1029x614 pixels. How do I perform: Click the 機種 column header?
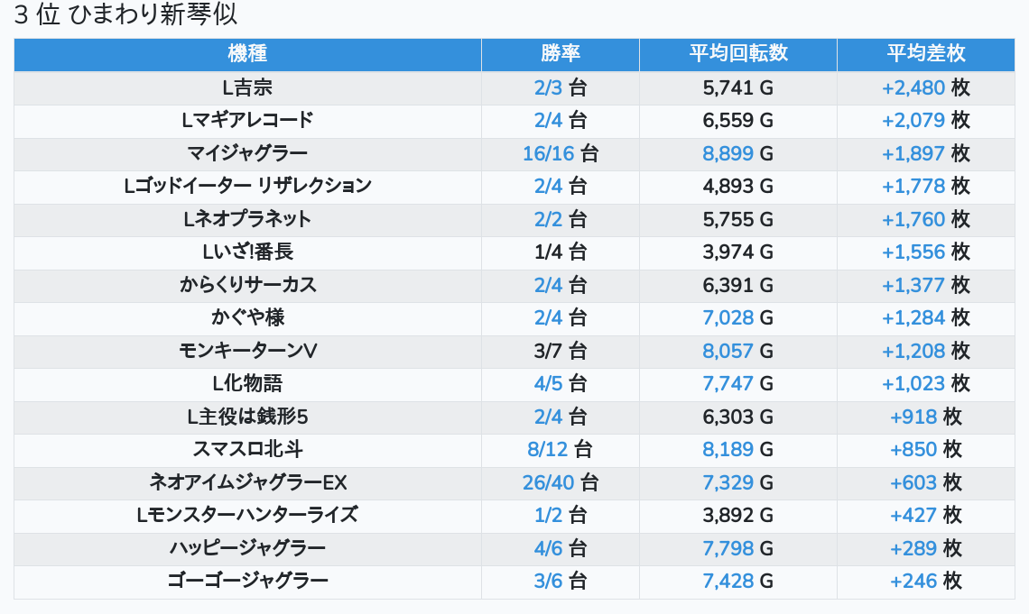(247, 53)
